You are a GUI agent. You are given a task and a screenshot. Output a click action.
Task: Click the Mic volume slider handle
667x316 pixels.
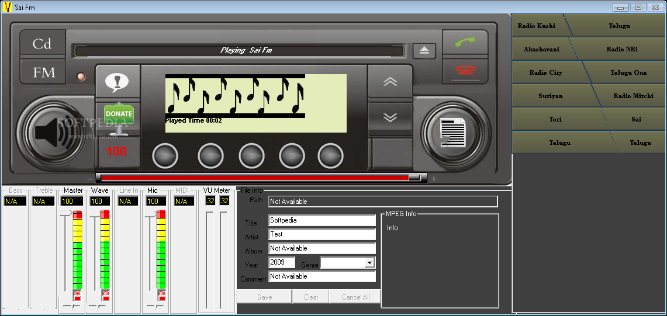pyautogui.click(x=150, y=213)
